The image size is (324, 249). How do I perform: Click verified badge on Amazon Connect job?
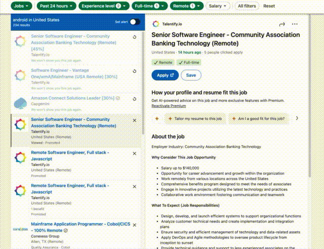(x=118, y=98)
